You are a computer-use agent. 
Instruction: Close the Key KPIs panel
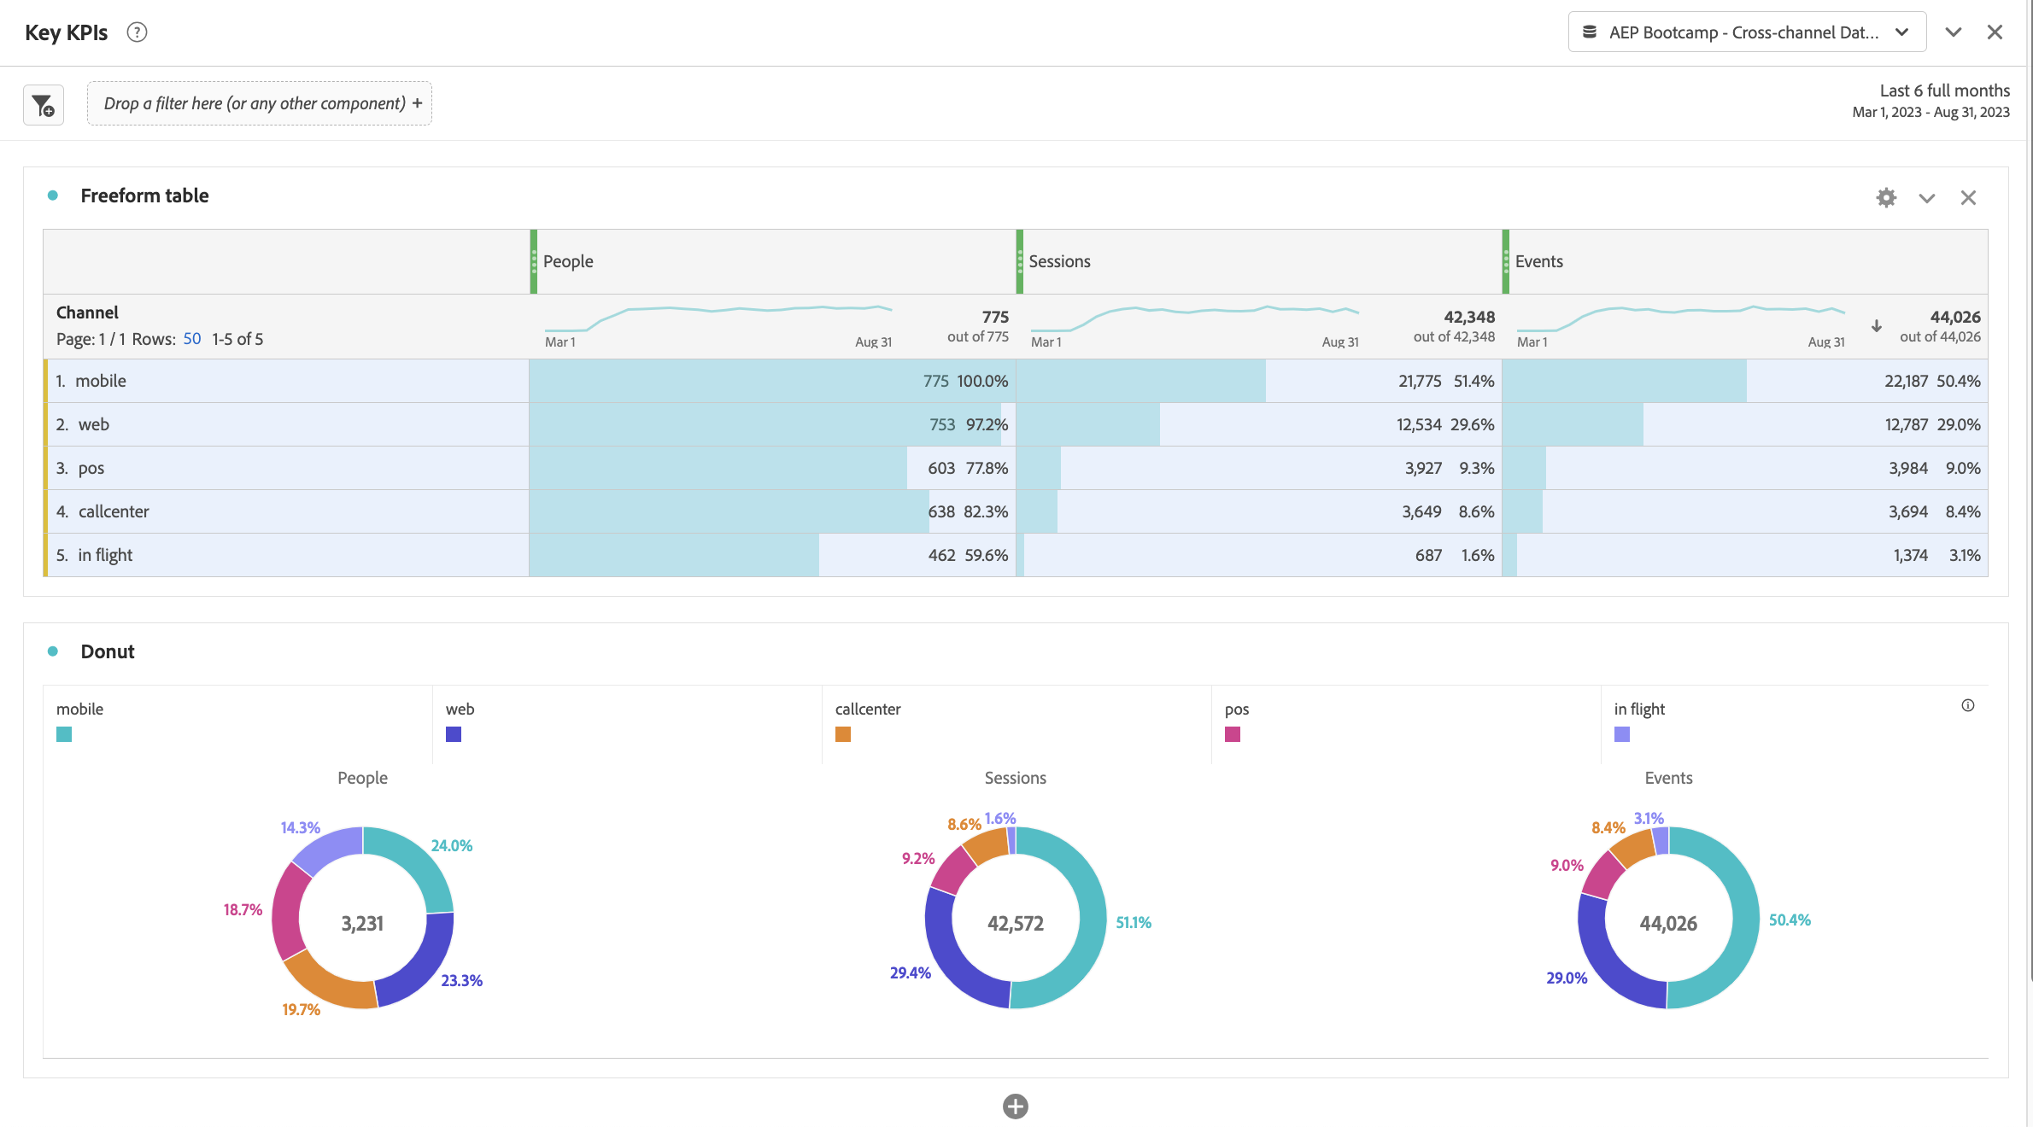[x=1995, y=32]
